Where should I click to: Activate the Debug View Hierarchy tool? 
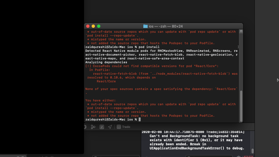[x=85, y=126]
